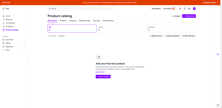Switch to the Tax rates tab
The width and height of the screenshot is (222, 108).
click(97, 21)
